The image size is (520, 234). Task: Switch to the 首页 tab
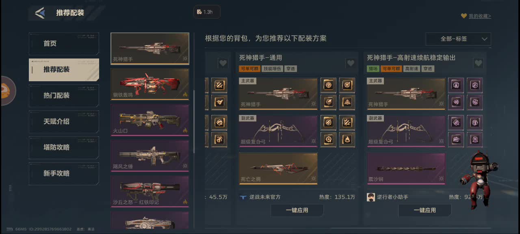pyautogui.click(x=64, y=43)
